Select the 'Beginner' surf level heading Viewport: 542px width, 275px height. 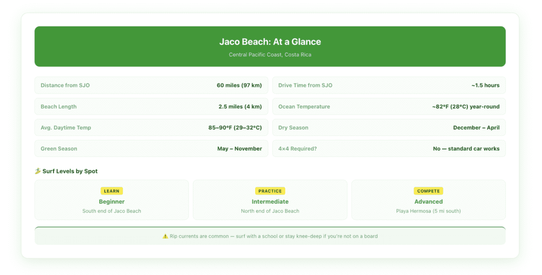(x=112, y=201)
